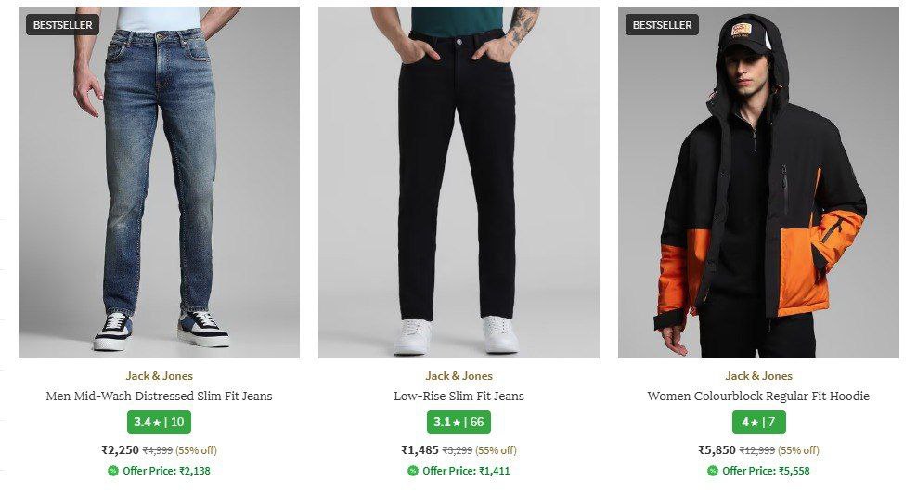
Task: Click Jack & Jones brand above Mid-Wash Jeans
Action: pyautogui.click(x=159, y=376)
